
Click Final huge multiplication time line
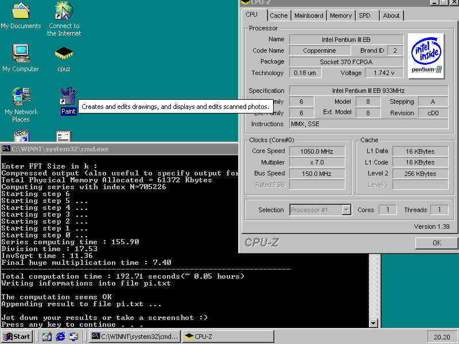(87, 263)
